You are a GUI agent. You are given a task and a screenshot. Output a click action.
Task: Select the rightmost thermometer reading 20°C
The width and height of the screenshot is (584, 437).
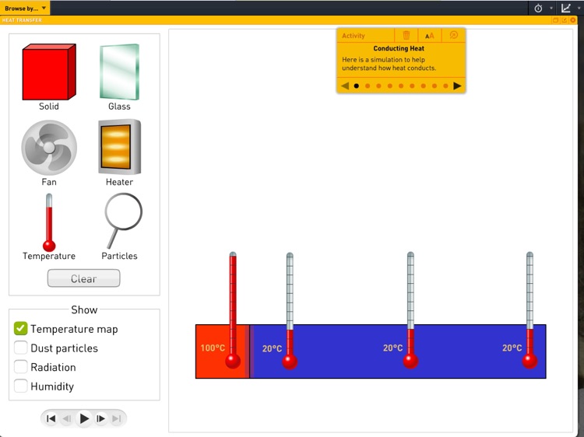[529, 310]
